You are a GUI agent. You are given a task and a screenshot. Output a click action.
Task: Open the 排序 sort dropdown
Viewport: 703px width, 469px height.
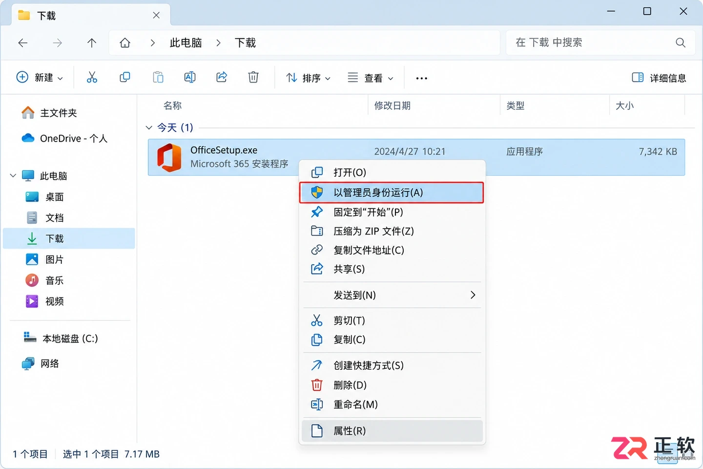pos(309,78)
